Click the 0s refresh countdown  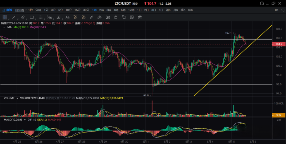pyautogui.click(x=277, y=10)
